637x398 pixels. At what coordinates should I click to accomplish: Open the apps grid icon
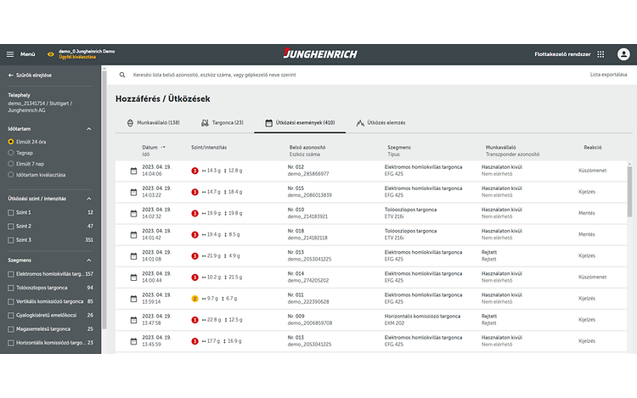[600, 54]
